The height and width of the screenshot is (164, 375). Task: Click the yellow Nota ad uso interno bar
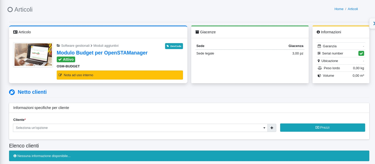tap(120, 75)
